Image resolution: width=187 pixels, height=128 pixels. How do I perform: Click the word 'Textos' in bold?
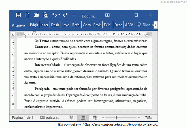(44, 41)
